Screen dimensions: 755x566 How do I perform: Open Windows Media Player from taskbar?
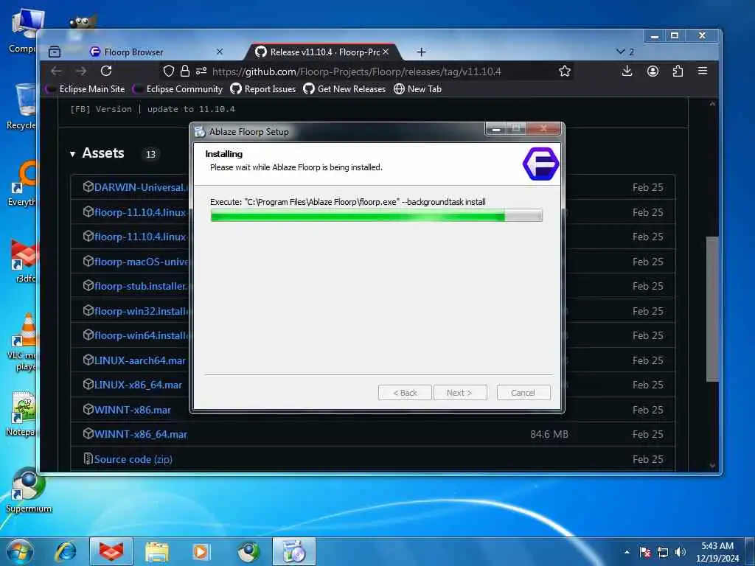201,551
